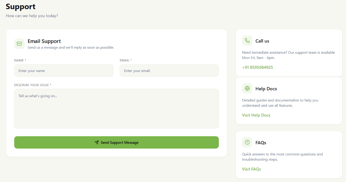346x182 pixels.
Task: Submit with Send Support Message button
Action: [x=117, y=142]
